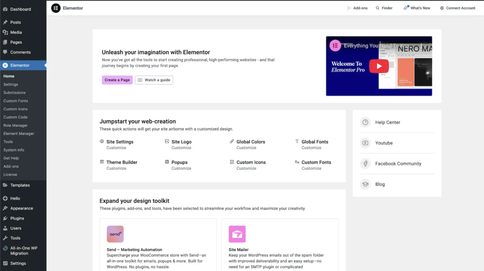
Task: Click the Plugins plug icon
Action: point(5,218)
